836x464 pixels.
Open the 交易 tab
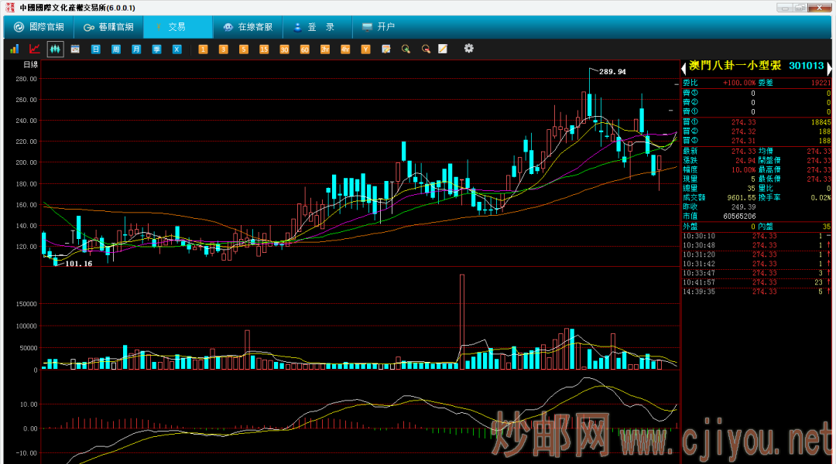pyautogui.click(x=178, y=27)
